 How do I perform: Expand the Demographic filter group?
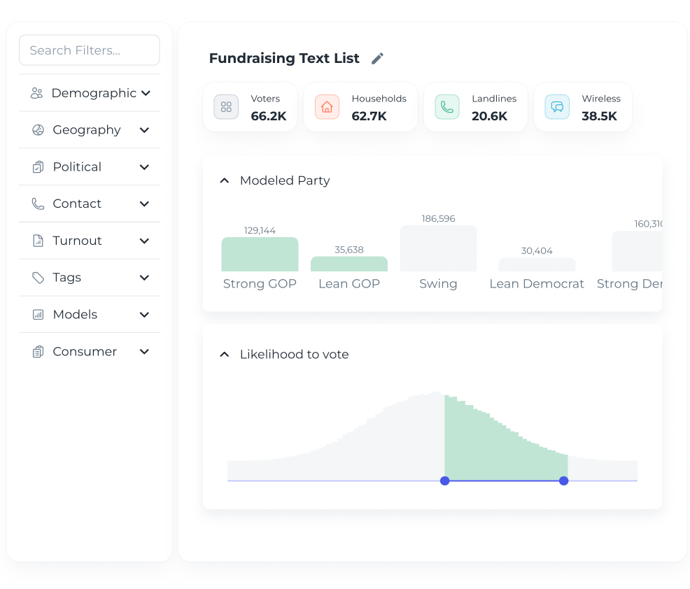[x=146, y=93]
